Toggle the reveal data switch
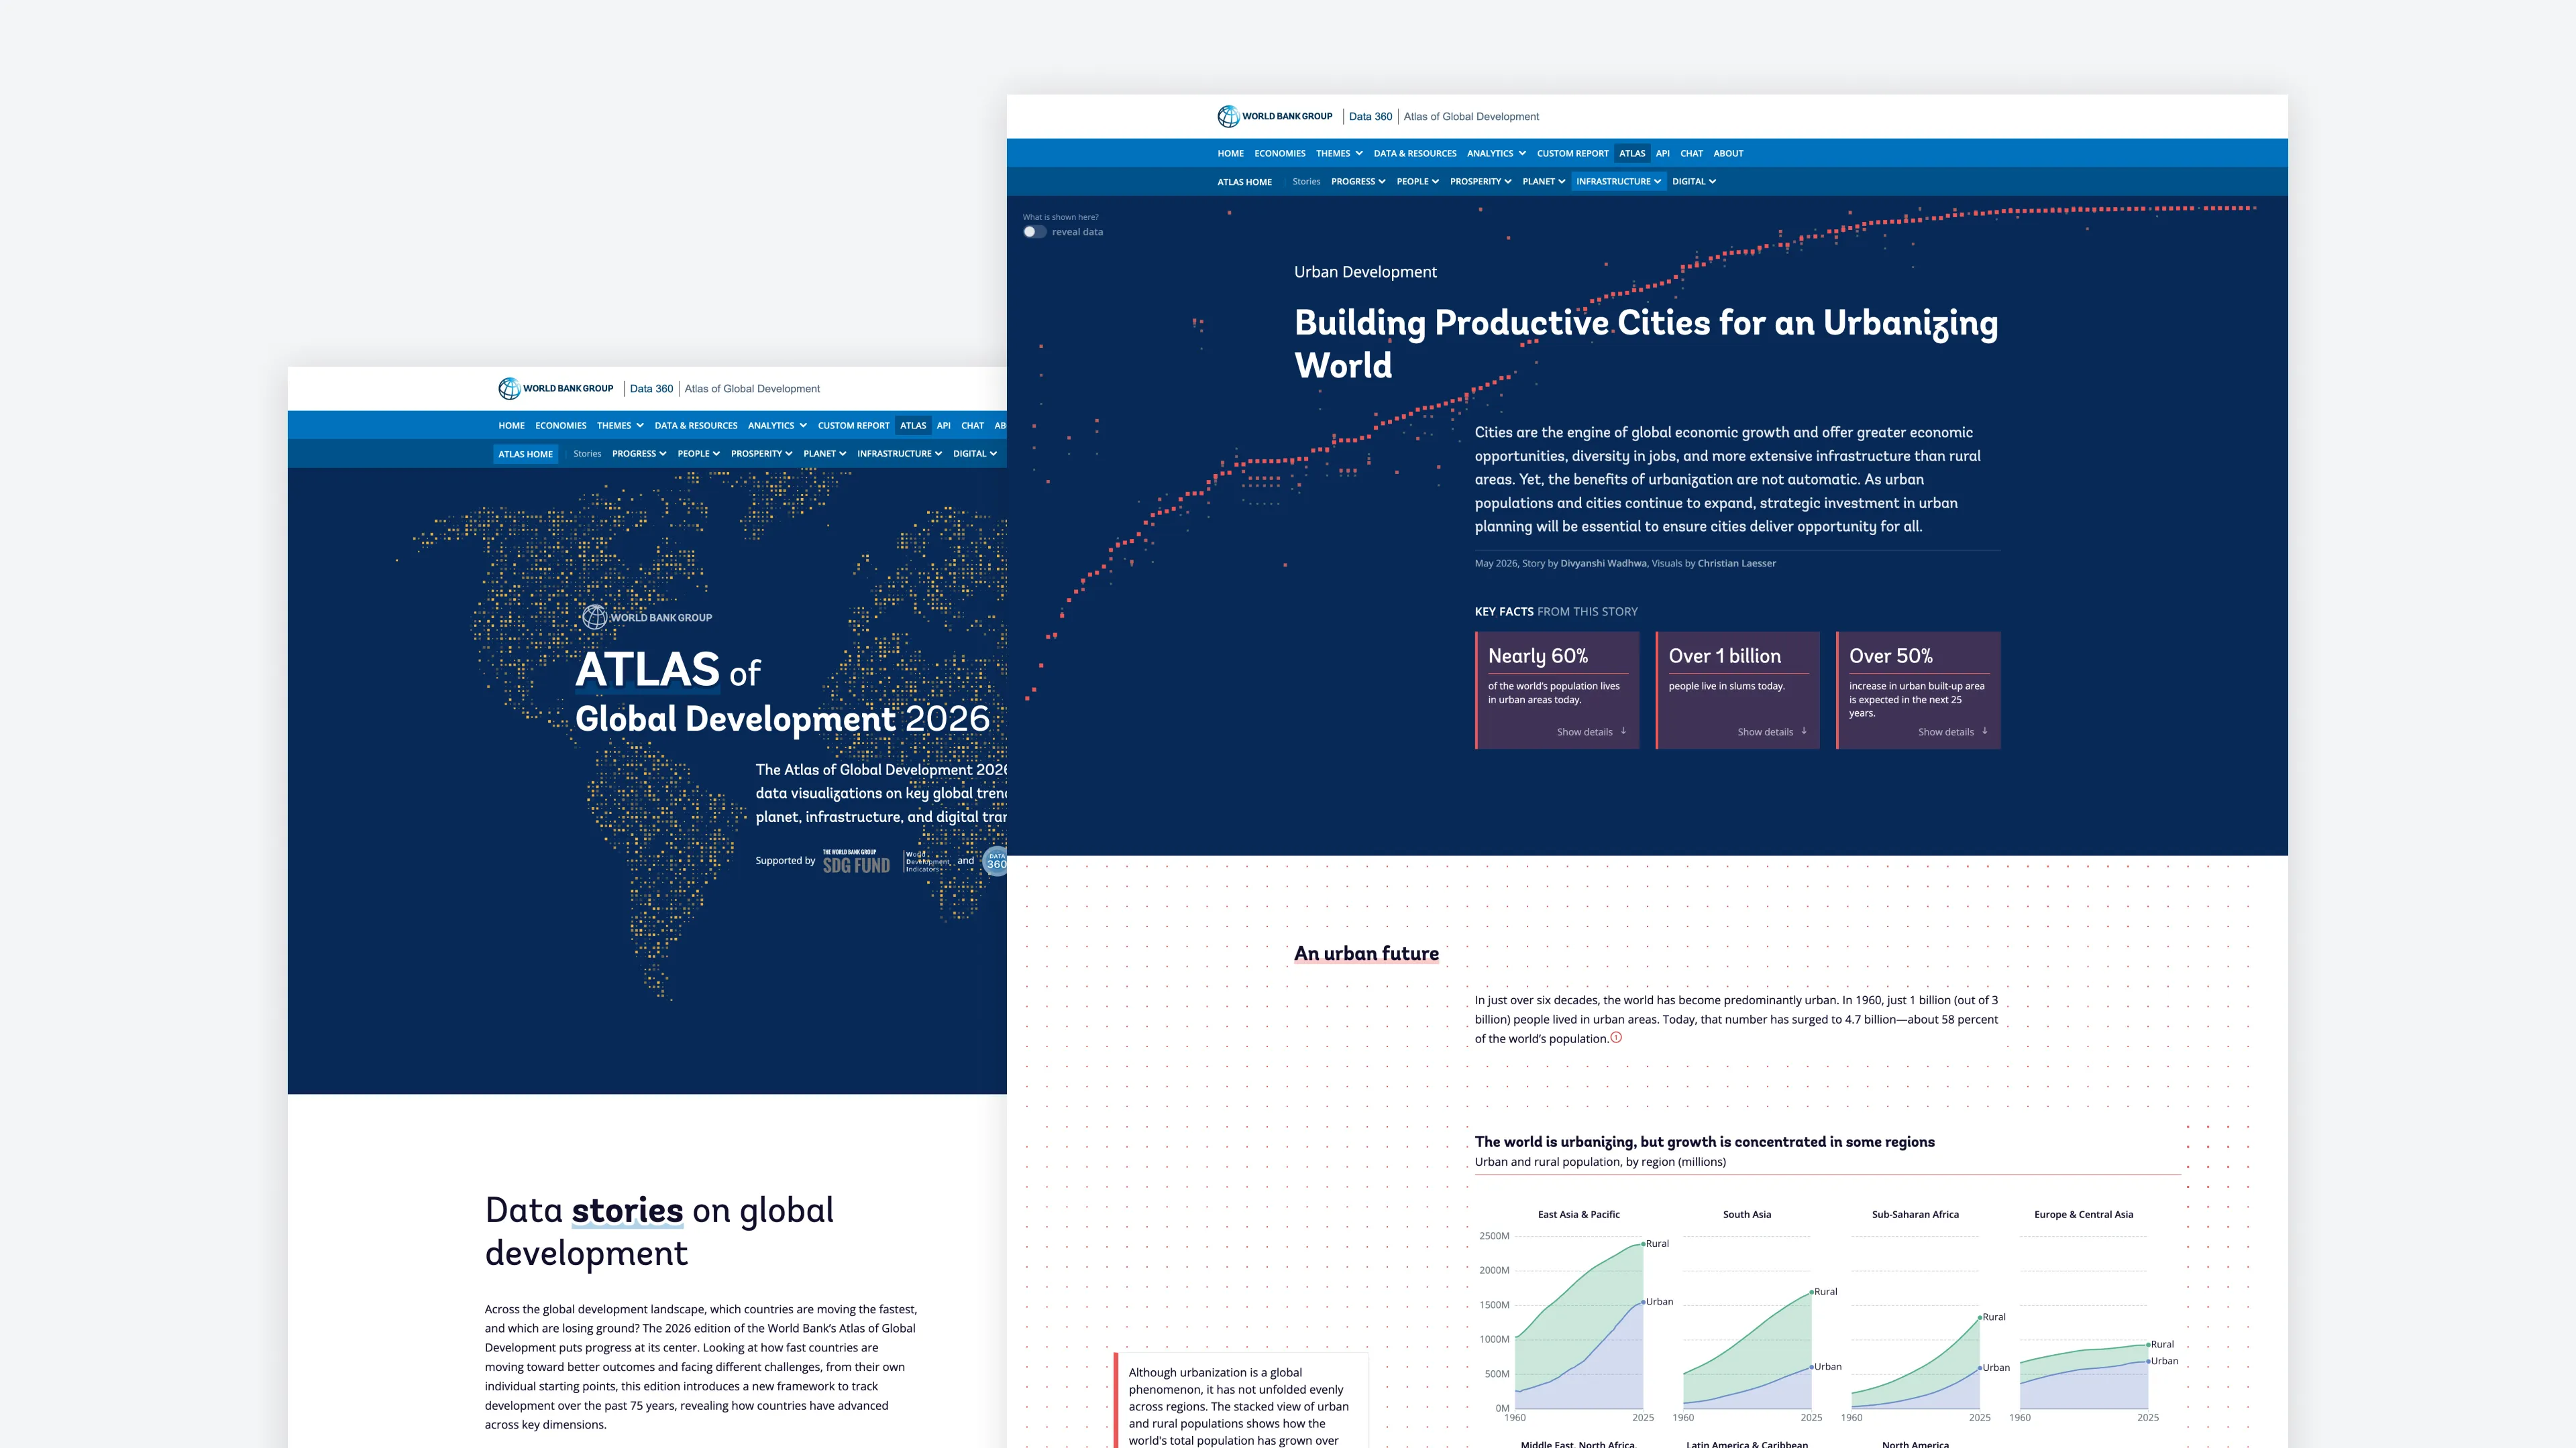The height and width of the screenshot is (1448, 2576). click(1034, 232)
